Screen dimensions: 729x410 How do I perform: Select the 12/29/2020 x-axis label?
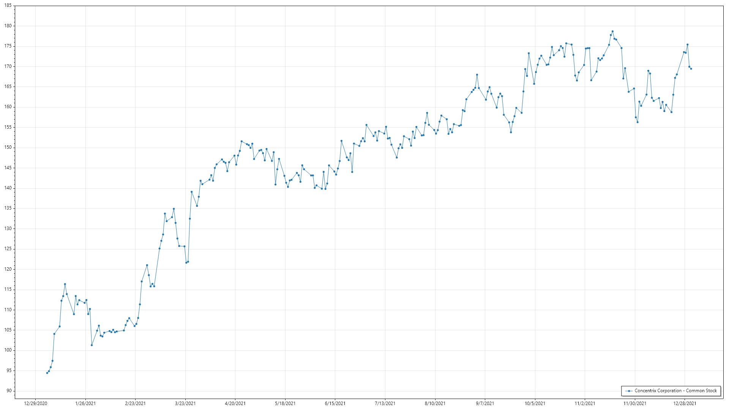(x=36, y=403)
